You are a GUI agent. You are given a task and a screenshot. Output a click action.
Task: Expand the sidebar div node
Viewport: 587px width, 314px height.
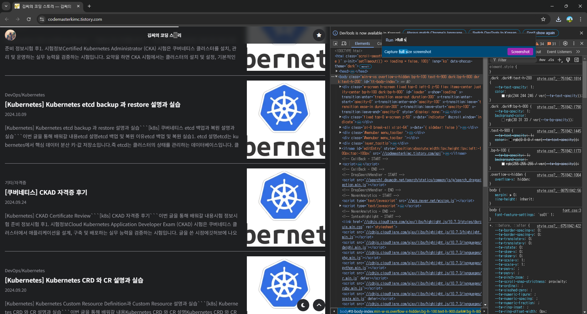(340, 127)
